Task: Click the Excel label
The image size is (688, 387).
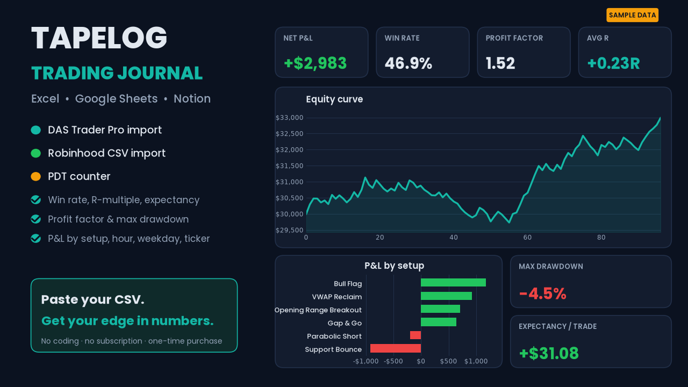Action: (x=45, y=99)
